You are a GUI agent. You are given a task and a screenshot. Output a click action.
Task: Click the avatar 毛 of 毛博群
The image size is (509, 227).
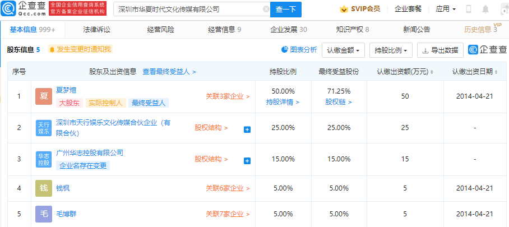(44, 214)
